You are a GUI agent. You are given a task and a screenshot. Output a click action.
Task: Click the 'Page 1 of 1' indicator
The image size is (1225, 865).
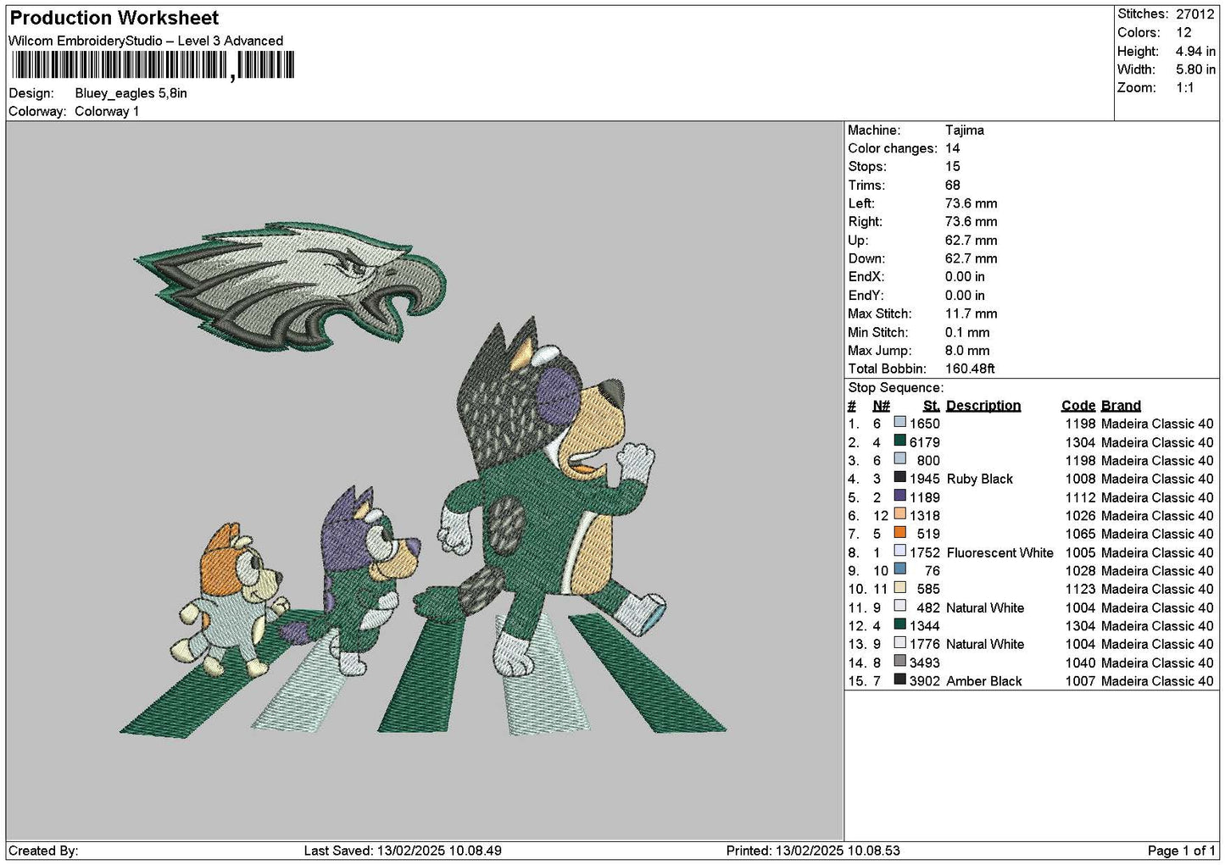coord(1182,851)
